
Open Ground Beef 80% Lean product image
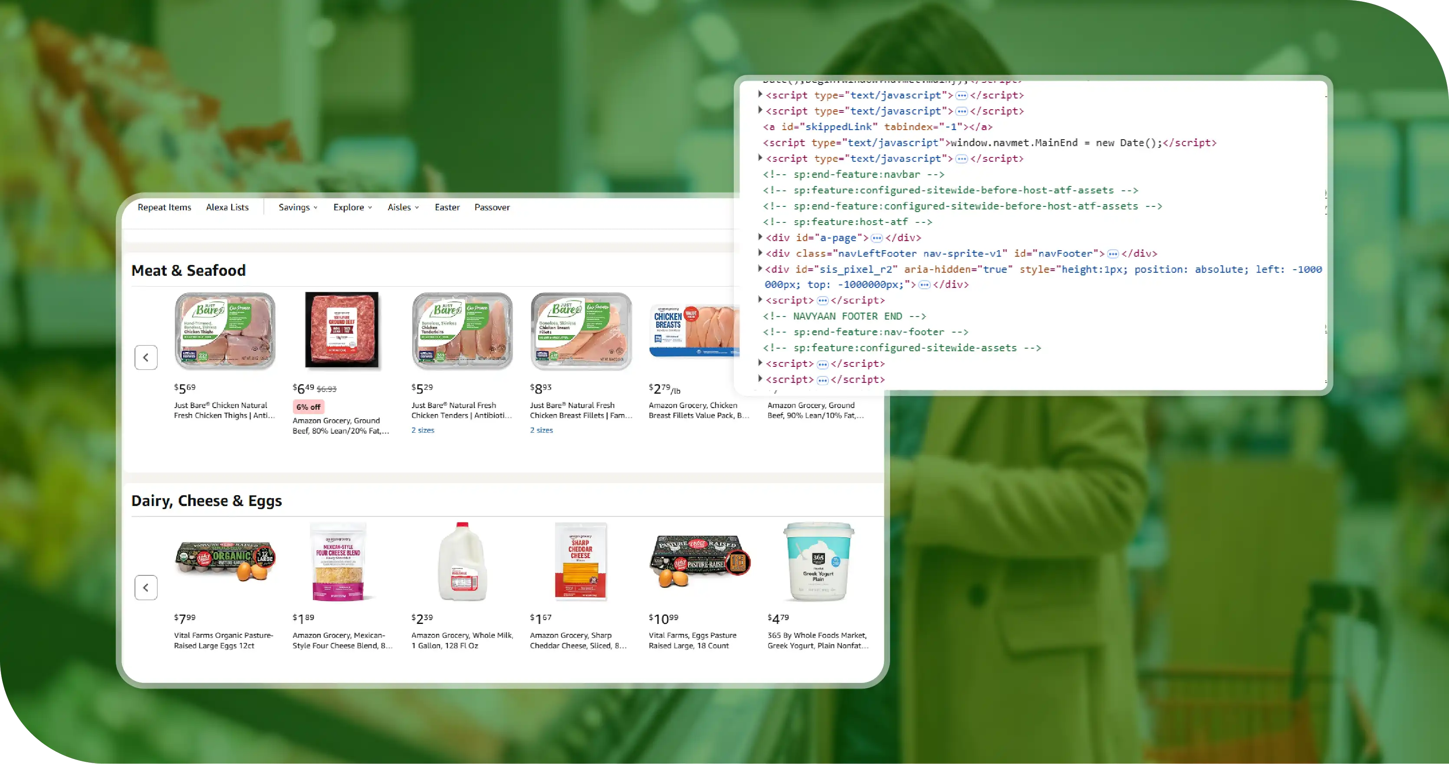(x=342, y=330)
